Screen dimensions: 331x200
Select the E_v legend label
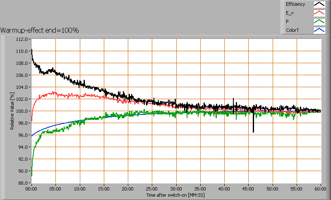click(x=289, y=13)
